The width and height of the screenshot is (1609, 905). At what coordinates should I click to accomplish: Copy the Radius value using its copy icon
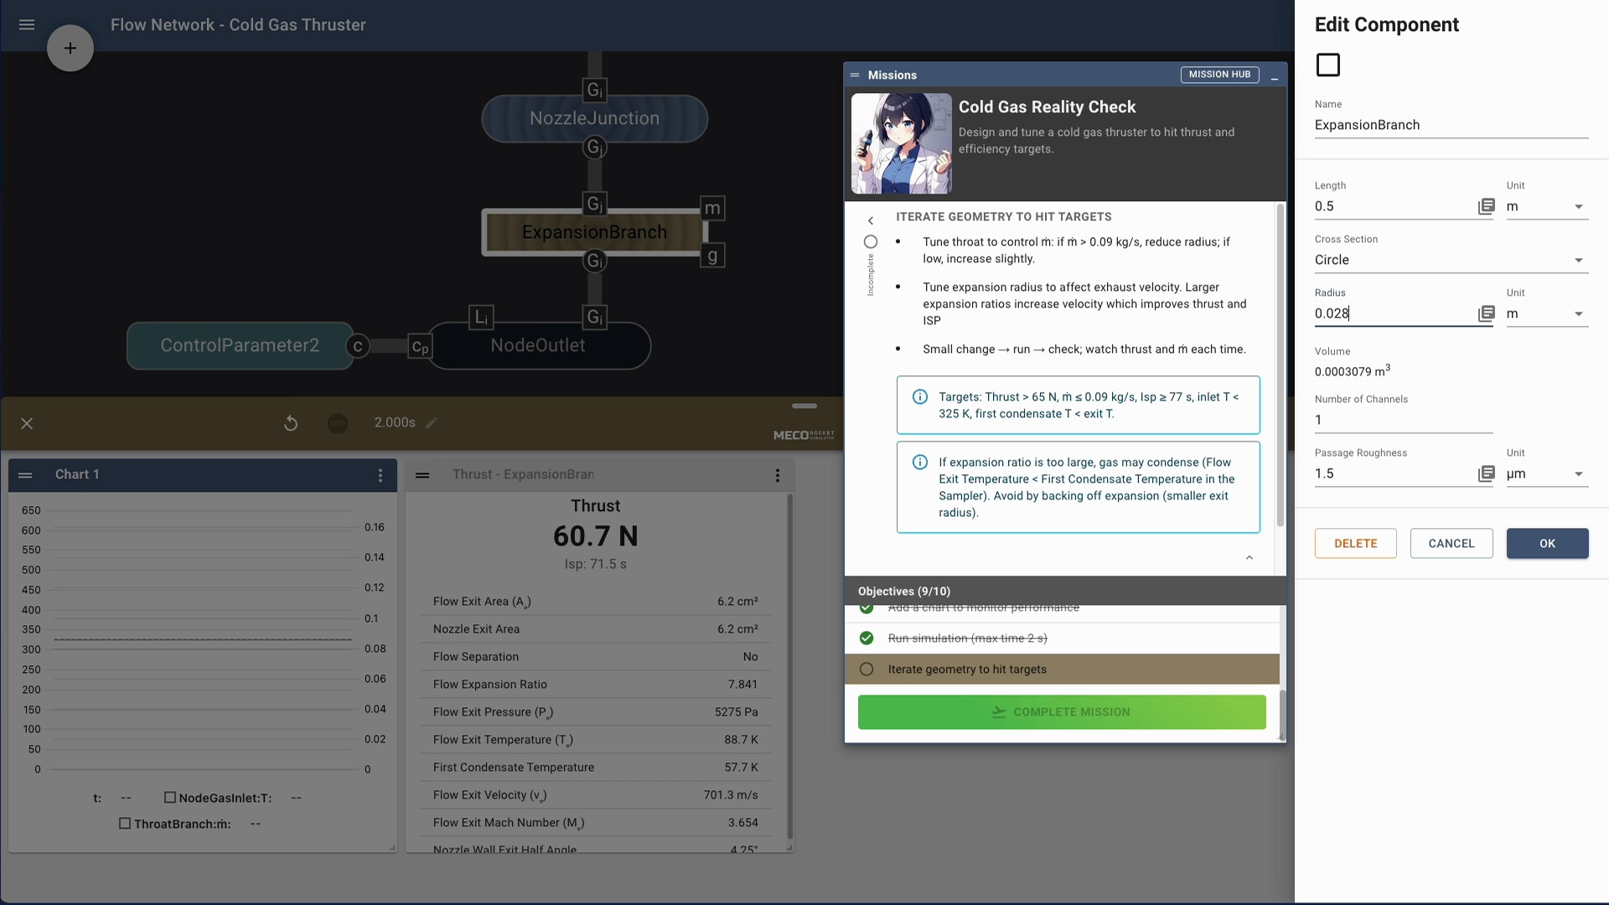click(x=1487, y=313)
